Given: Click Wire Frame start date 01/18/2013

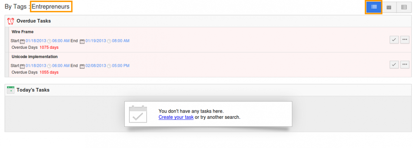Looking at the screenshot, I should [x=36, y=41].
